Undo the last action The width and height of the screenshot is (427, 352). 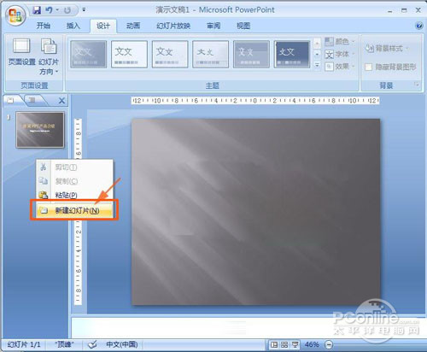pyautogui.click(x=50, y=10)
